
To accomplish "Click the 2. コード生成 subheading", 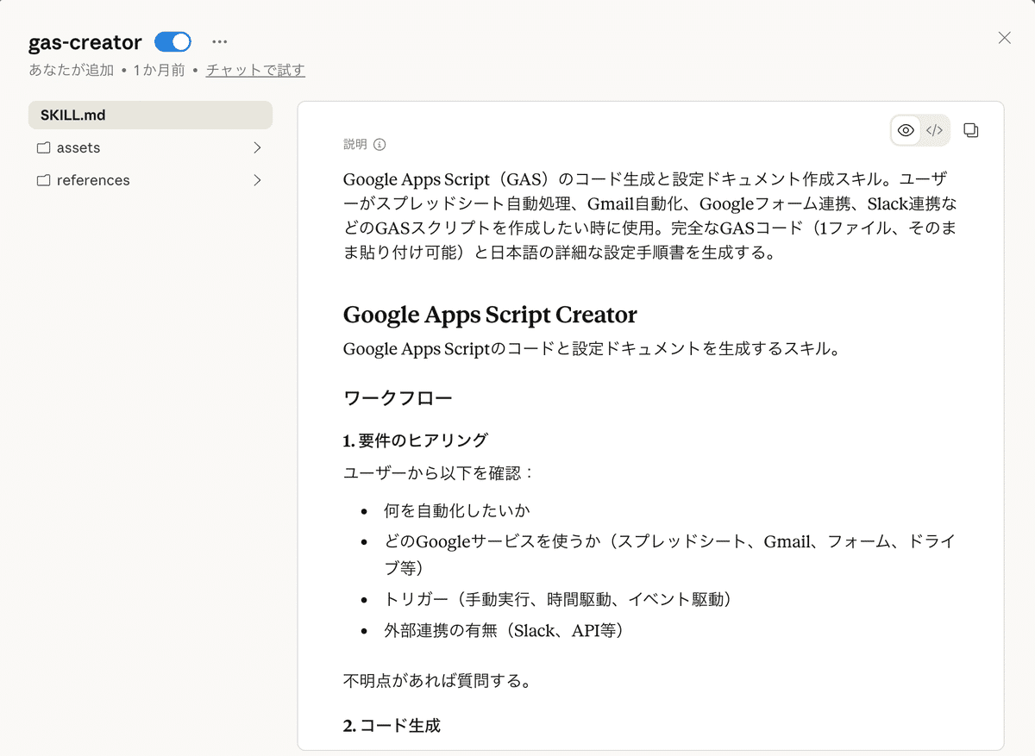I will pos(392,726).
